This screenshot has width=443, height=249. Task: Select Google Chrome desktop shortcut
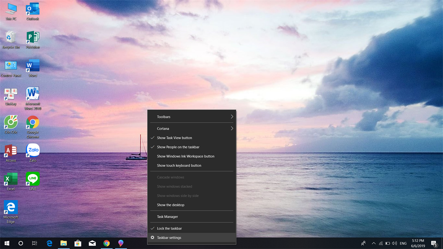(33, 127)
